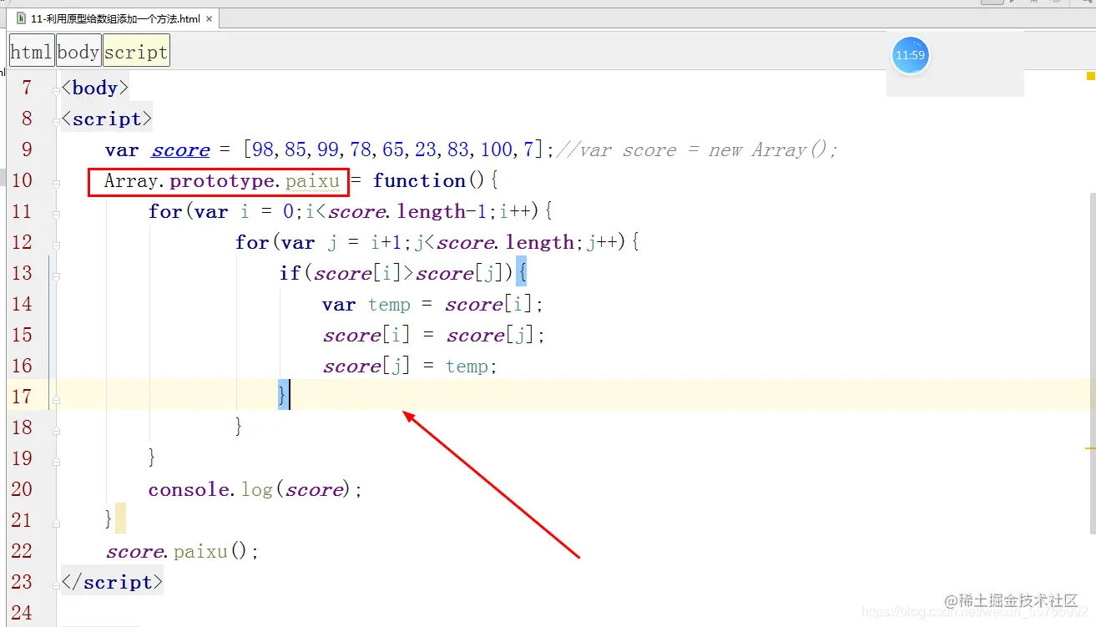Click line number 13 in gutter
Image resolution: width=1096 pixels, height=627 pixels.
tap(23, 273)
